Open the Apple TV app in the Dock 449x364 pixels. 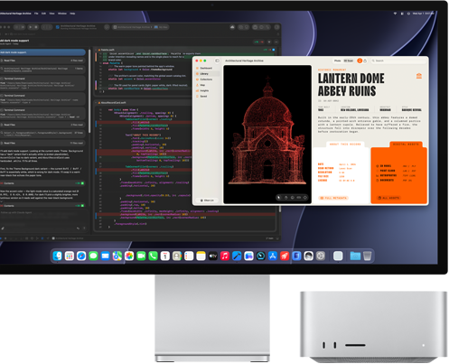213,256
